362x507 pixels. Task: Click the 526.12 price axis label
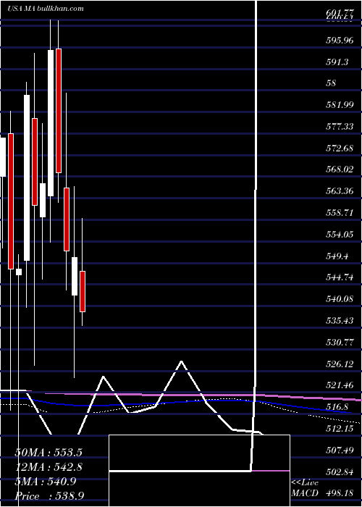pyautogui.click(x=340, y=364)
